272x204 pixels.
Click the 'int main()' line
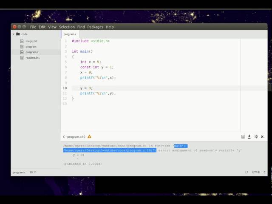pyautogui.click(x=82, y=51)
